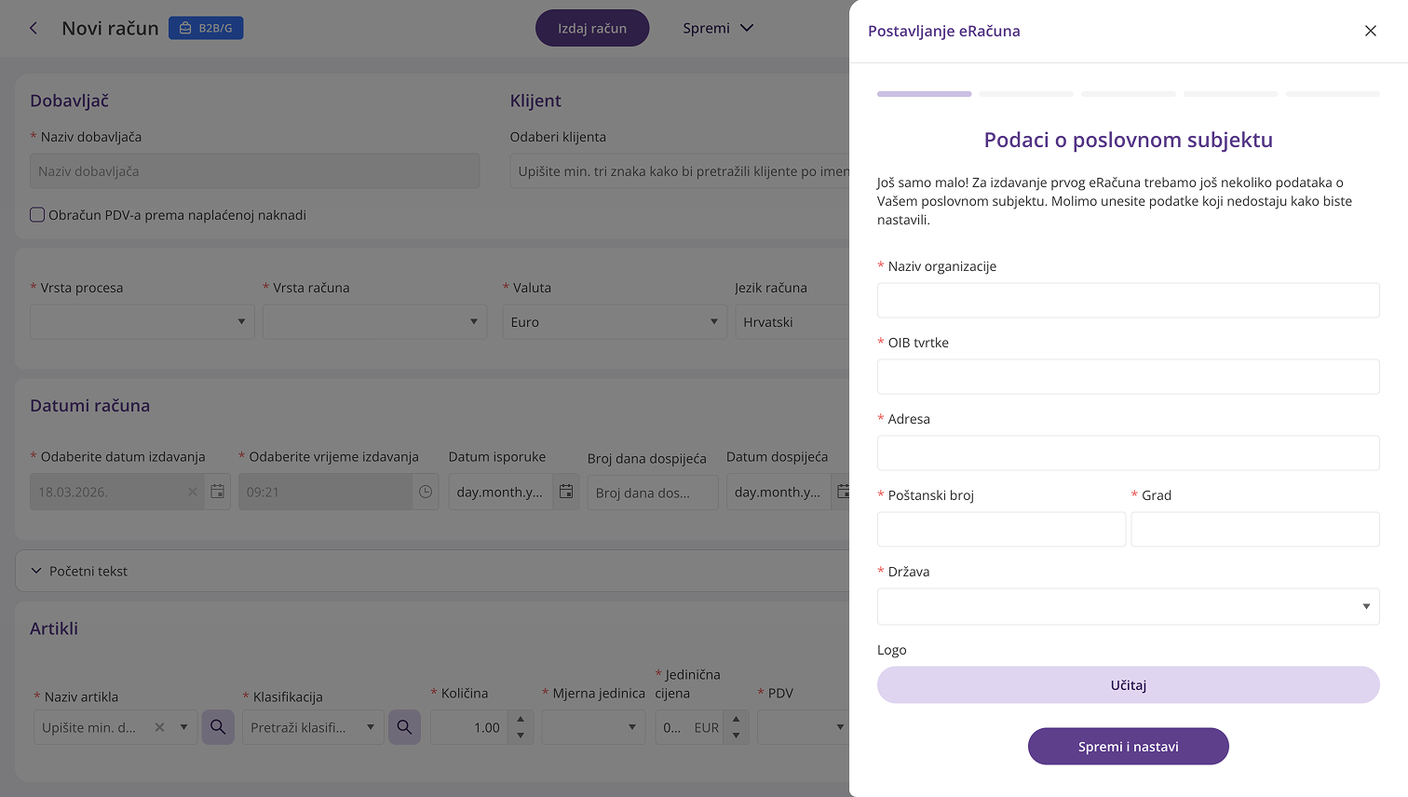Open the Spremi dropdown menu
This screenshot has height=797, width=1408.
click(718, 28)
